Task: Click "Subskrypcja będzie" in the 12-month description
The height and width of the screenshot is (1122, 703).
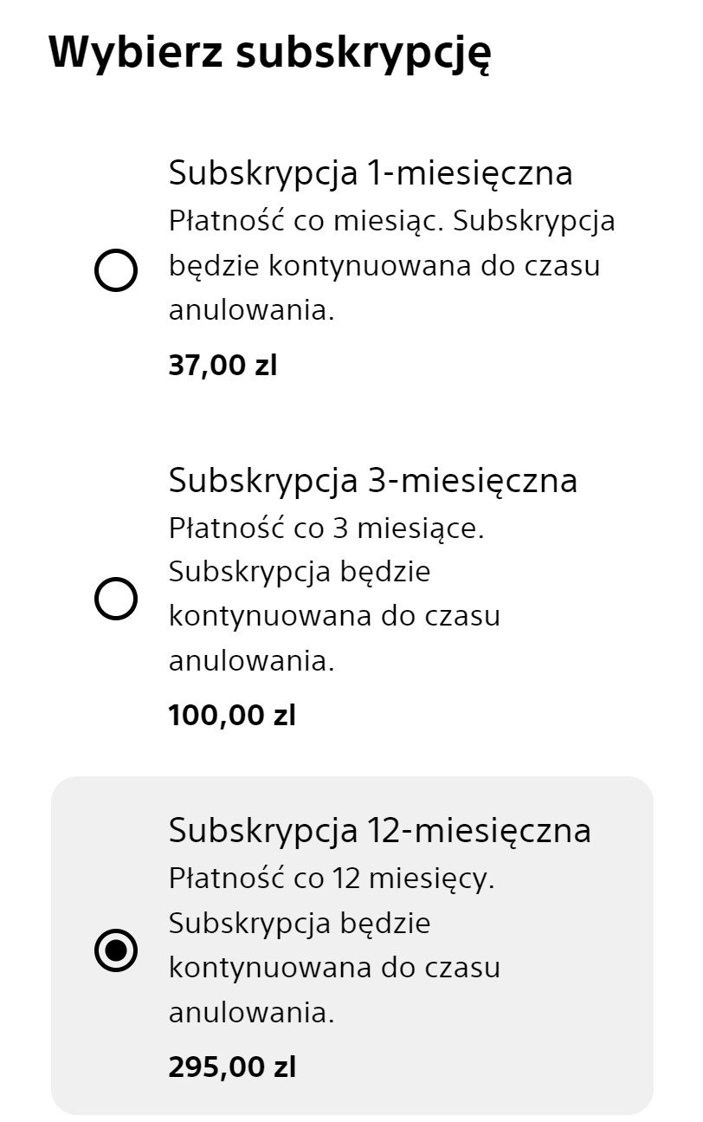Action: click(299, 924)
